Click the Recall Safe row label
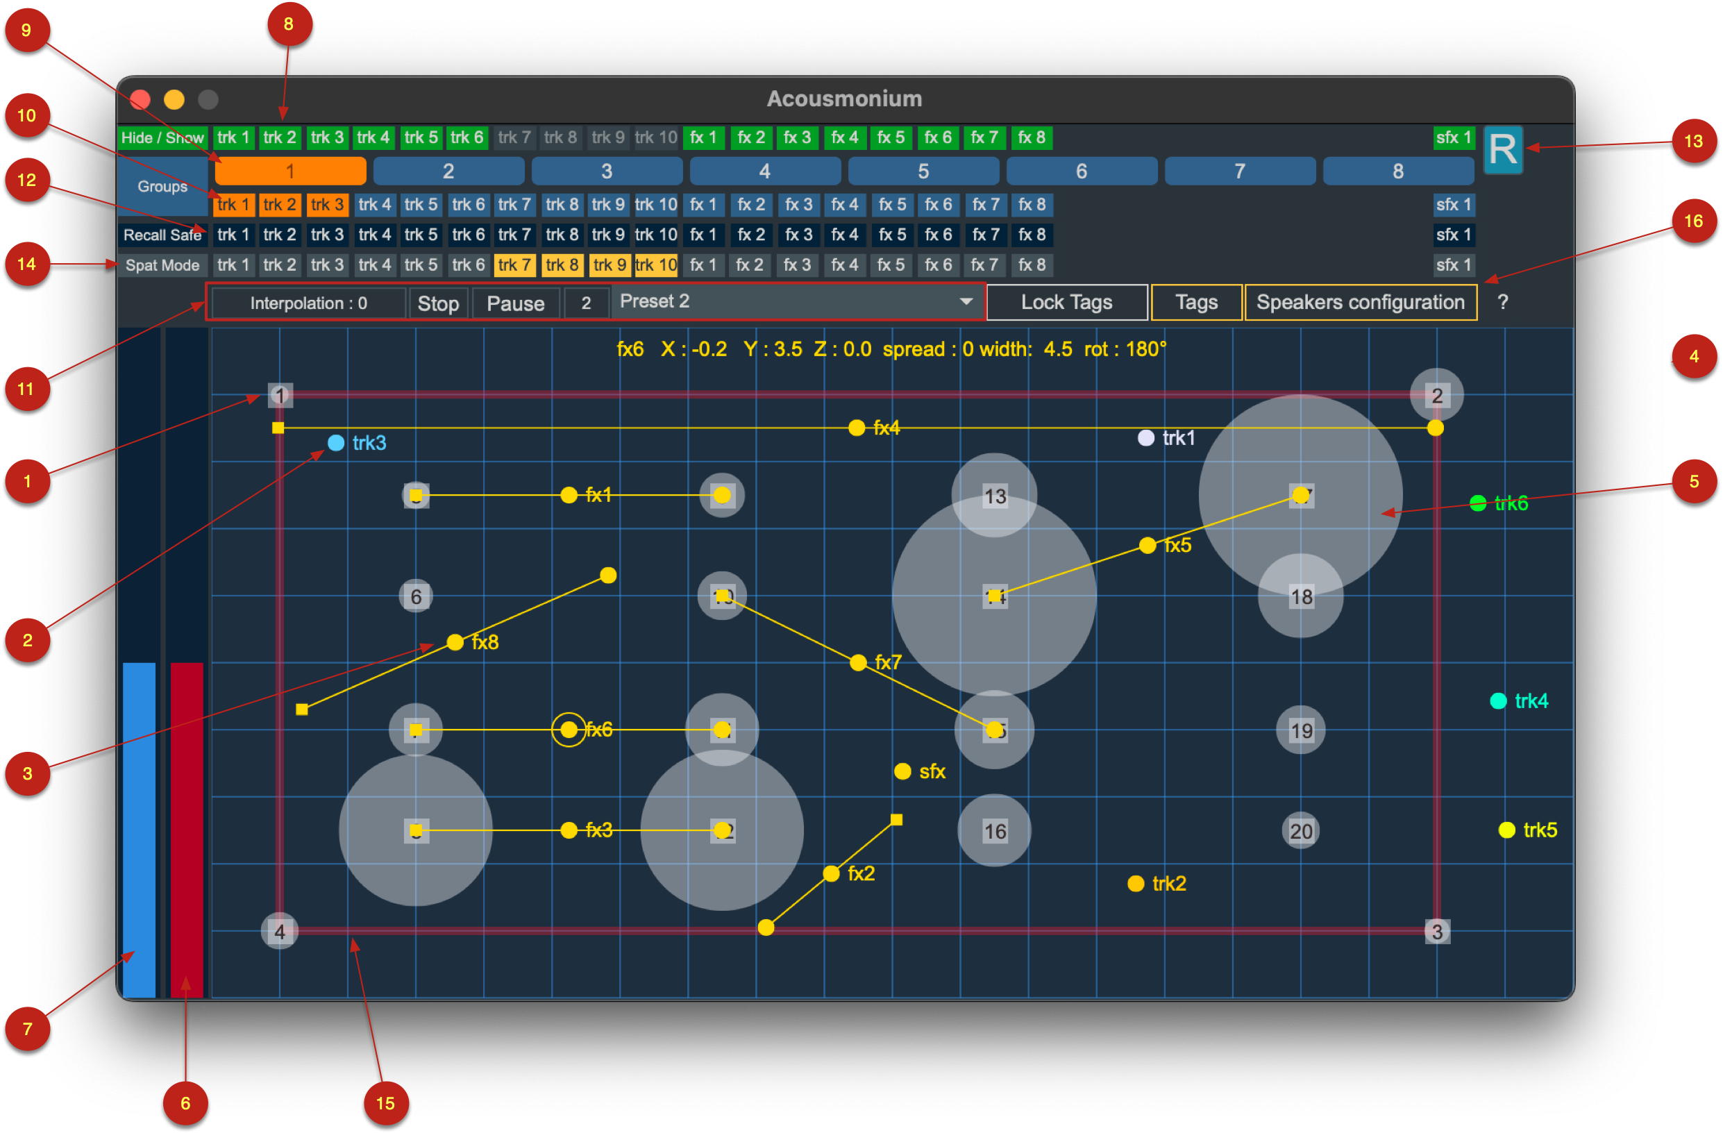Screen dimensions: 1723x1133 162,235
